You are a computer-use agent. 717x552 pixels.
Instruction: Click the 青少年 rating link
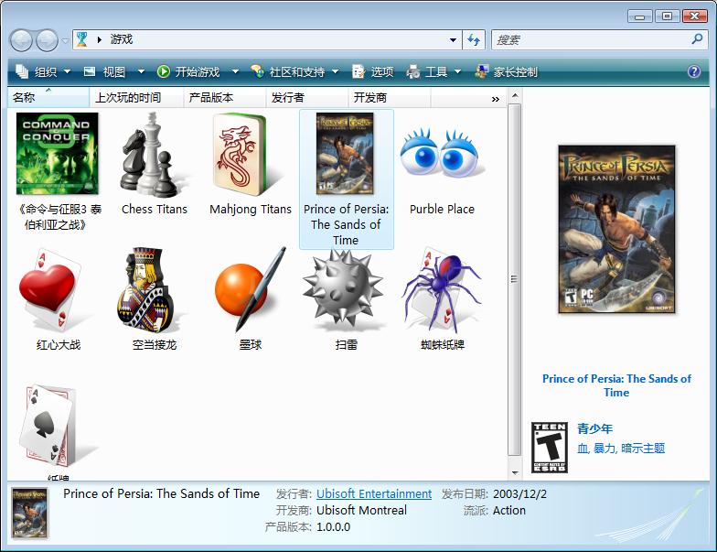[594, 428]
